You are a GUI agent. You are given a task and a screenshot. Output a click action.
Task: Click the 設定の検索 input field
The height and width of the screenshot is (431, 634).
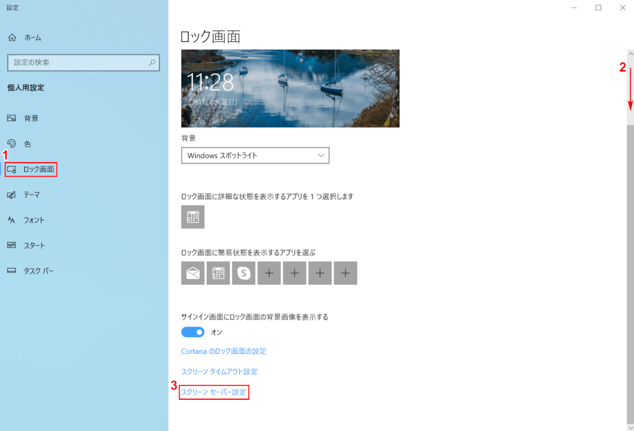coord(78,62)
